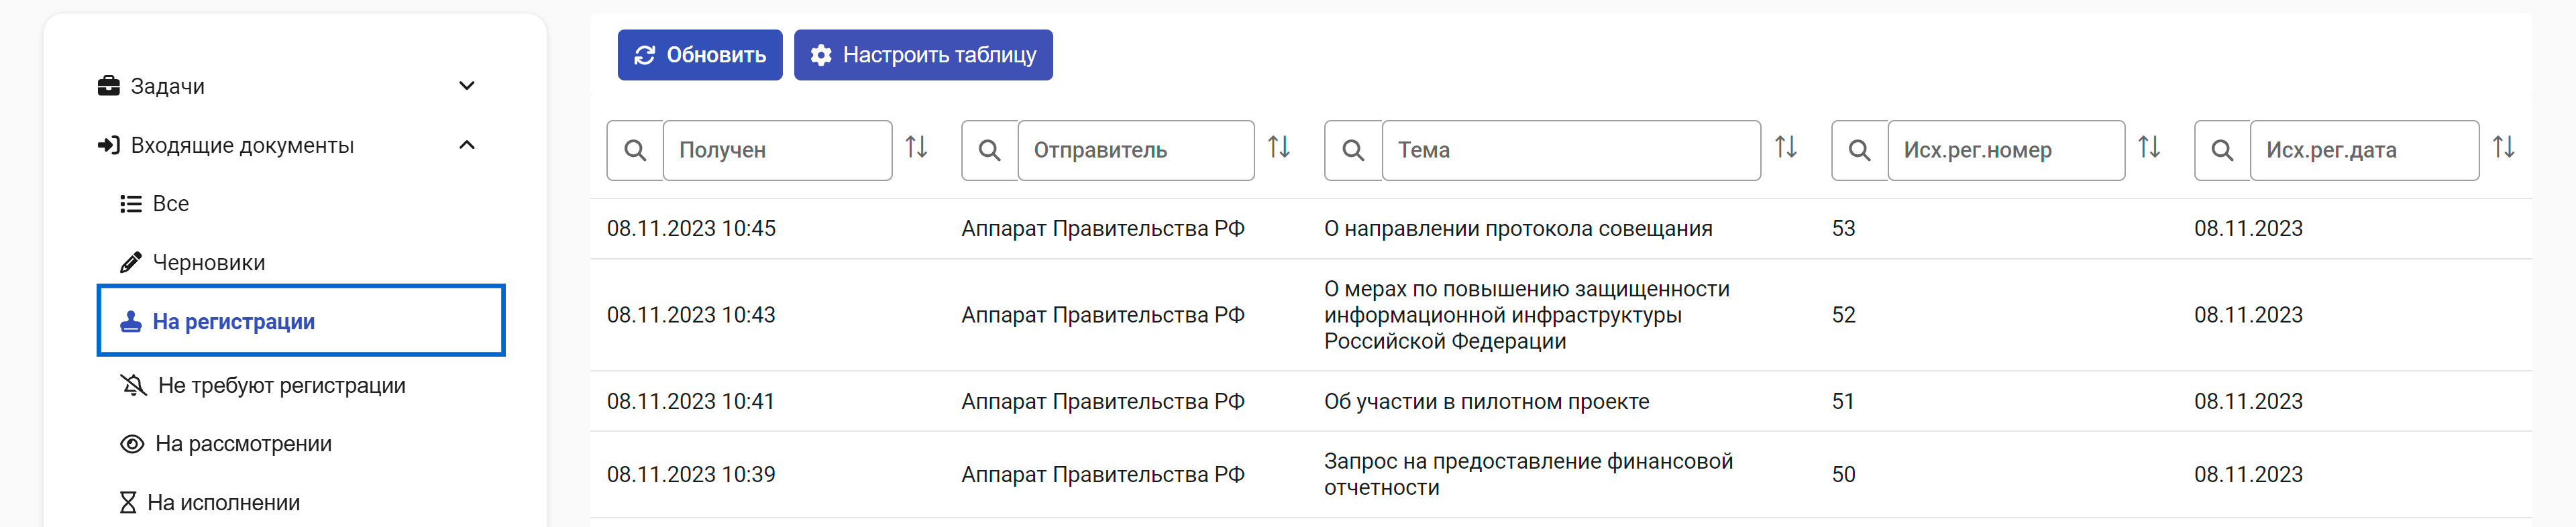This screenshot has width=2576, height=527.
Task: Click sender cell in row number 50
Action: click(1103, 475)
